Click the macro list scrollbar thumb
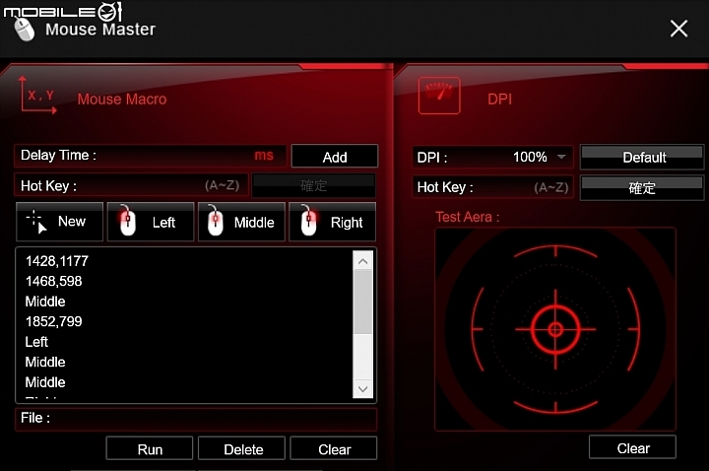 tap(362, 303)
